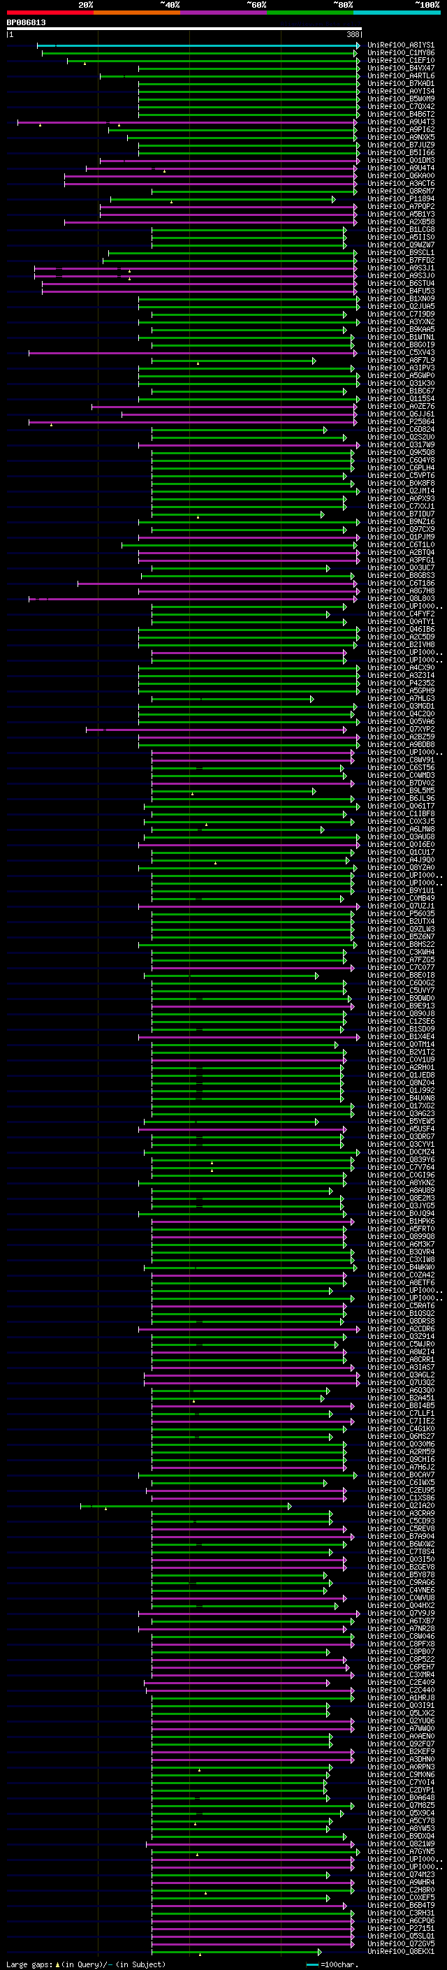Select UniRef100_A7GYN5 label
Screen dimensions: 447x1970
point(400,1851)
